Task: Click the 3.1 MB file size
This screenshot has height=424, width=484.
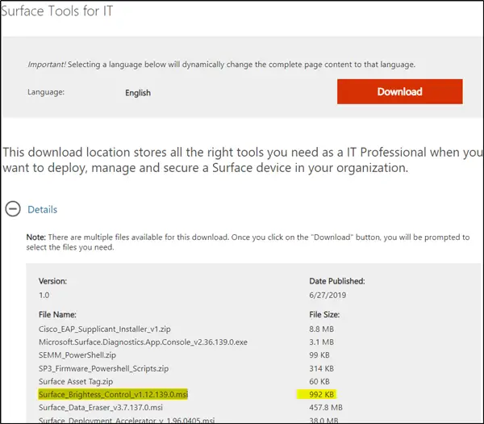Action: [321, 342]
